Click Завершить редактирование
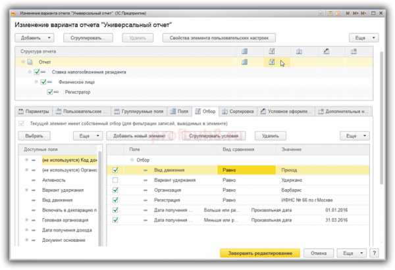This screenshot has width=395, height=270. coord(260,253)
